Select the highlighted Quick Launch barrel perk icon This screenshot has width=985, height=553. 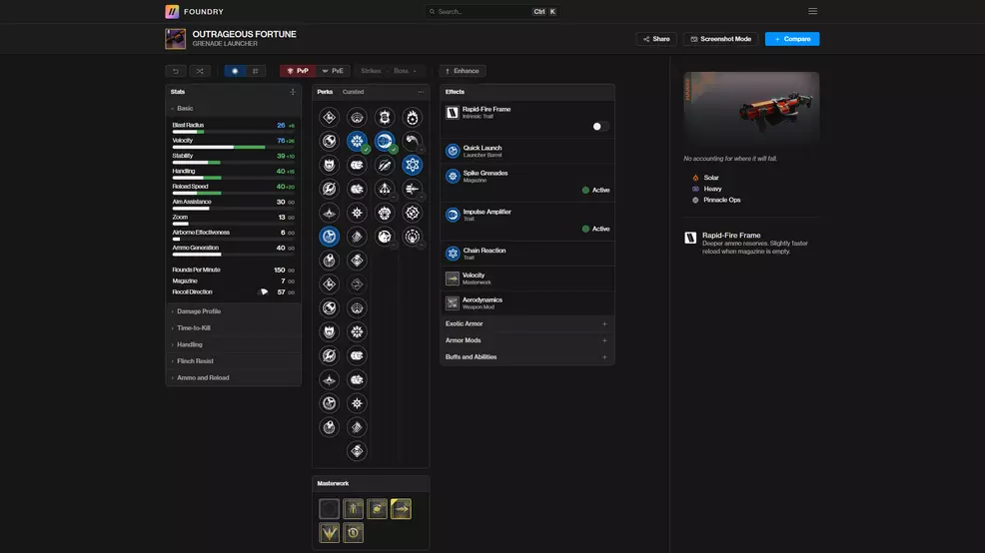(x=330, y=237)
